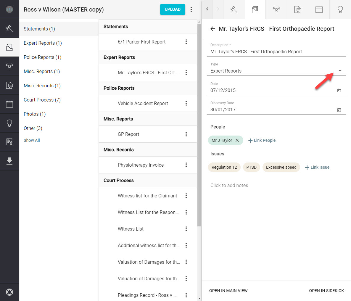This screenshot has height=301, width=351.
Task: Open the gavel icon in left sidebar
Action: point(9,28)
